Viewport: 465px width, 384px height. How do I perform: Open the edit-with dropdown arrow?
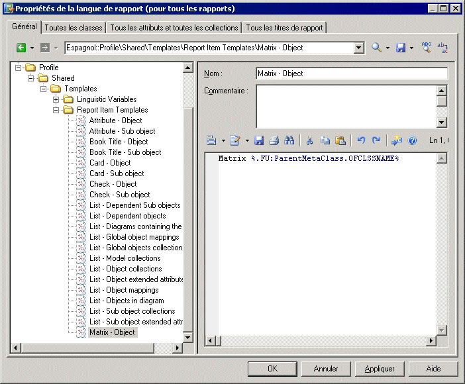tap(247, 140)
